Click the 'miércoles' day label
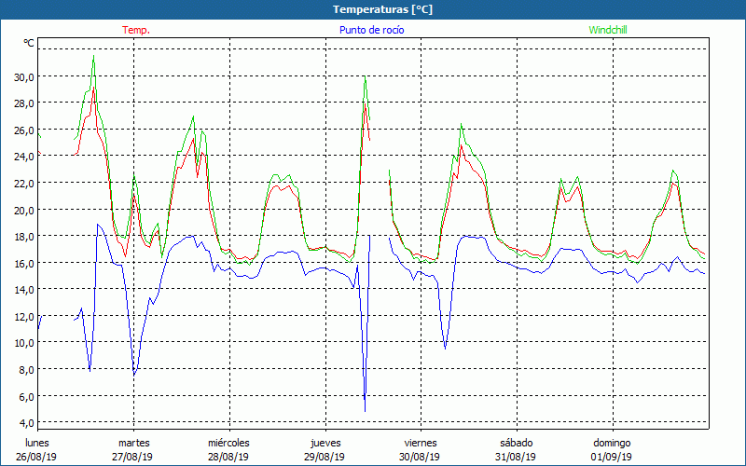 228,443
